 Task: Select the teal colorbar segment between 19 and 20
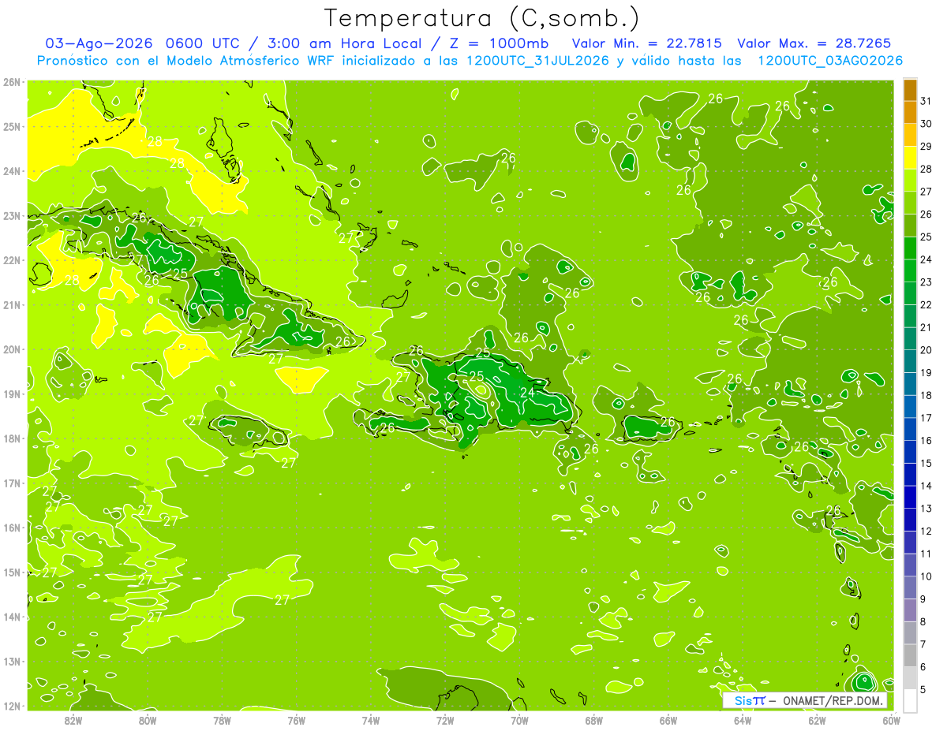click(x=910, y=361)
